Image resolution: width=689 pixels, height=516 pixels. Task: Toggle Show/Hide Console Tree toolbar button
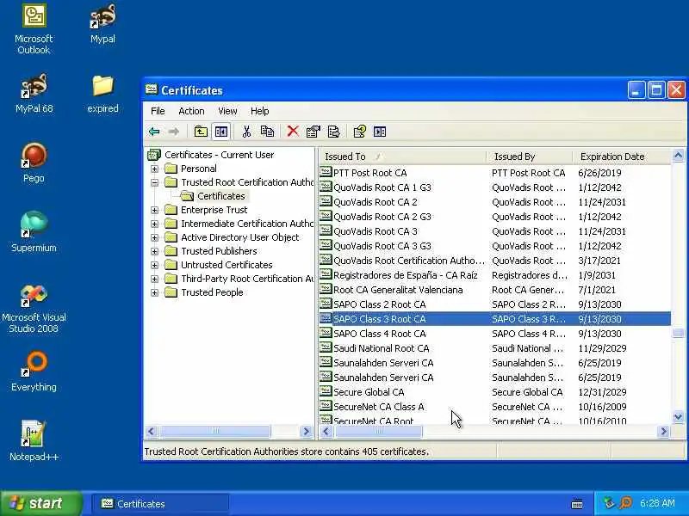221,132
